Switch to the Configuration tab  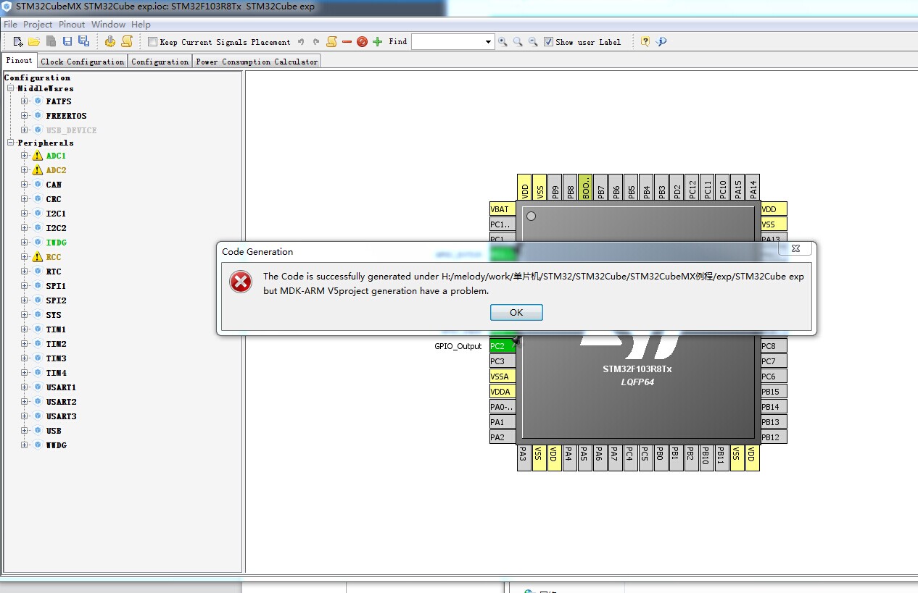click(x=160, y=62)
